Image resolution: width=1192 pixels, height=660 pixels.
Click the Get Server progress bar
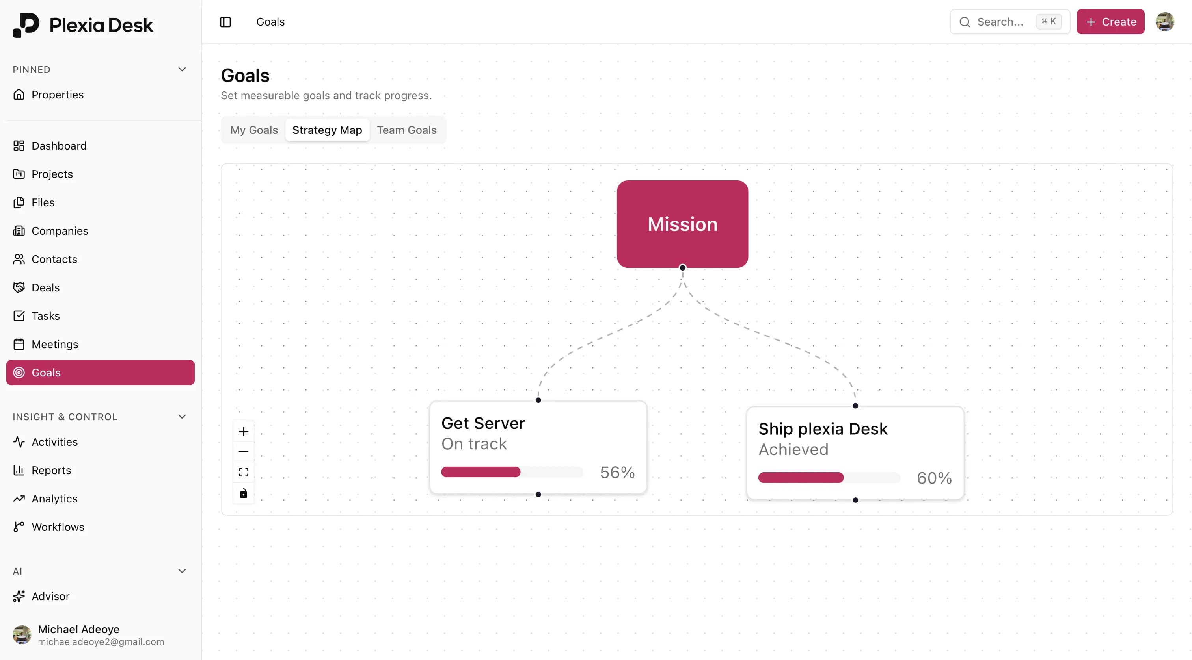coord(512,472)
